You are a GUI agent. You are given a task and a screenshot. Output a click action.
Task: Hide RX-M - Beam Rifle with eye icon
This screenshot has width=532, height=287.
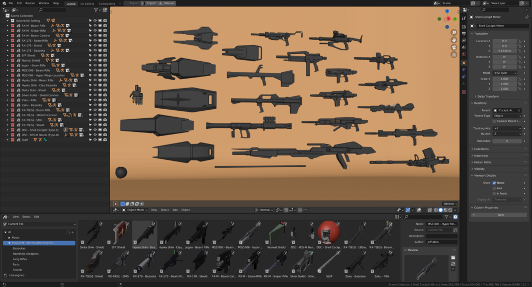point(95,25)
